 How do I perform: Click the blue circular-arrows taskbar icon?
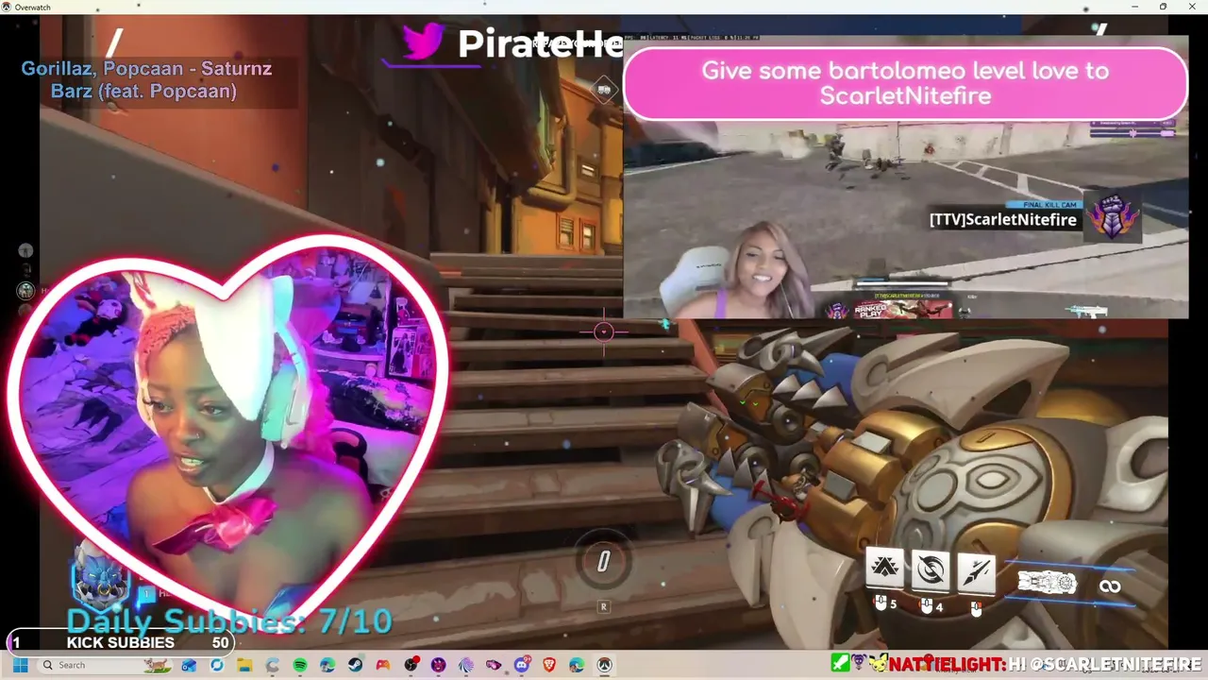(216, 665)
